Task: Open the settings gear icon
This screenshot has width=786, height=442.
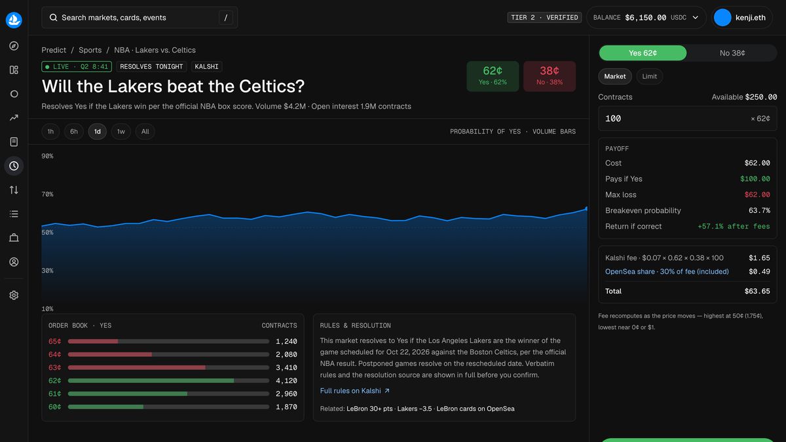Action: [x=14, y=295]
